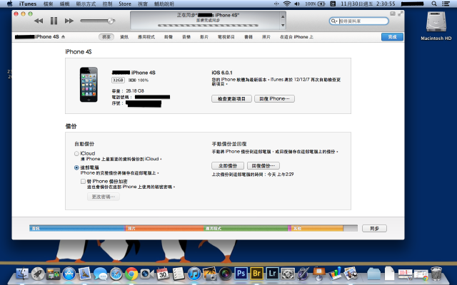Click the 立即備份 button

coord(228,166)
